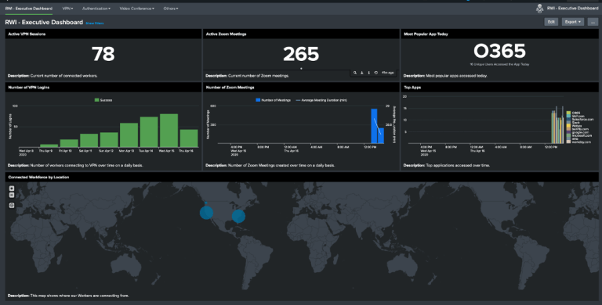The height and width of the screenshot is (305, 602).
Task: Select microsoft.com in Top Apps legend
Action: 582,135
